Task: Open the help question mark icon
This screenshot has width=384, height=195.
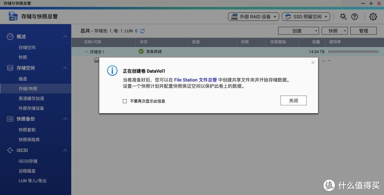Action: coord(354,17)
